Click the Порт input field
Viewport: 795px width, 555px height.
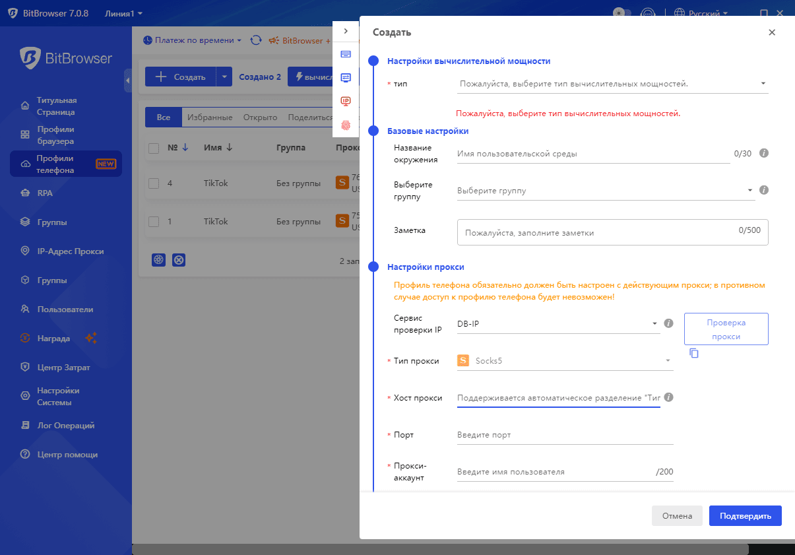565,435
